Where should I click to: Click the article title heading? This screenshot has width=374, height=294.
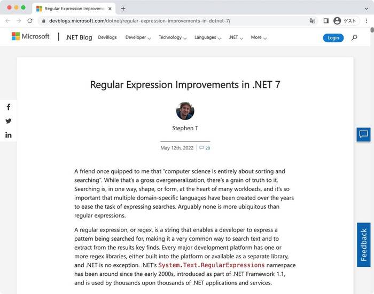[185, 85]
